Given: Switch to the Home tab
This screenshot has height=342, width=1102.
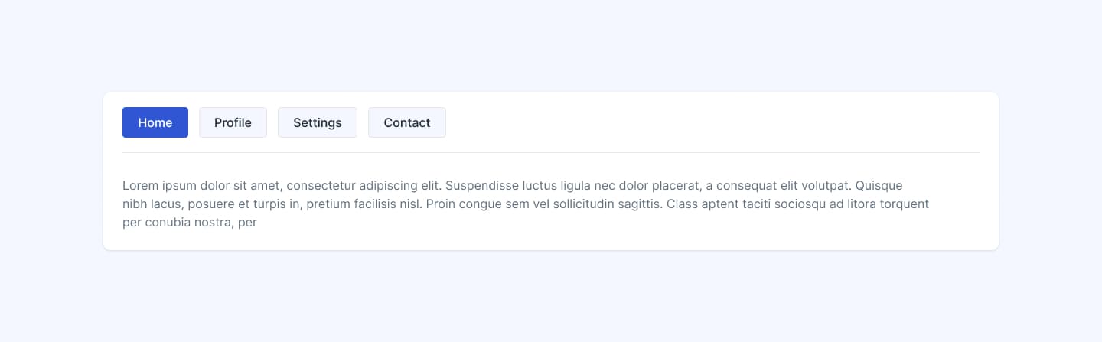Looking at the screenshot, I should pos(155,122).
